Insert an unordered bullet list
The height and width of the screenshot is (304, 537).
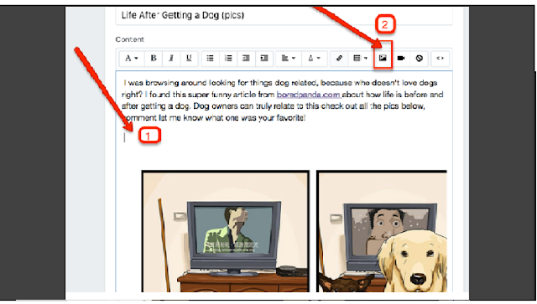(x=211, y=58)
